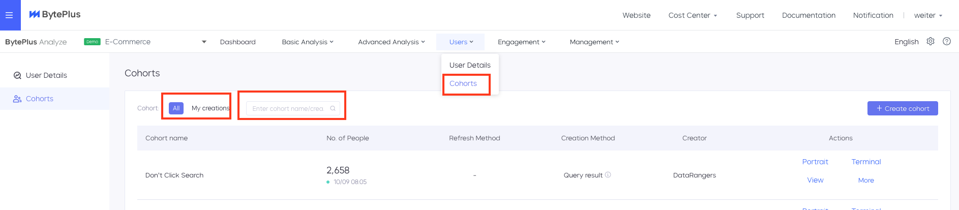Open the Website link
This screenshot has width=959, height=210.
pos(637,15)
